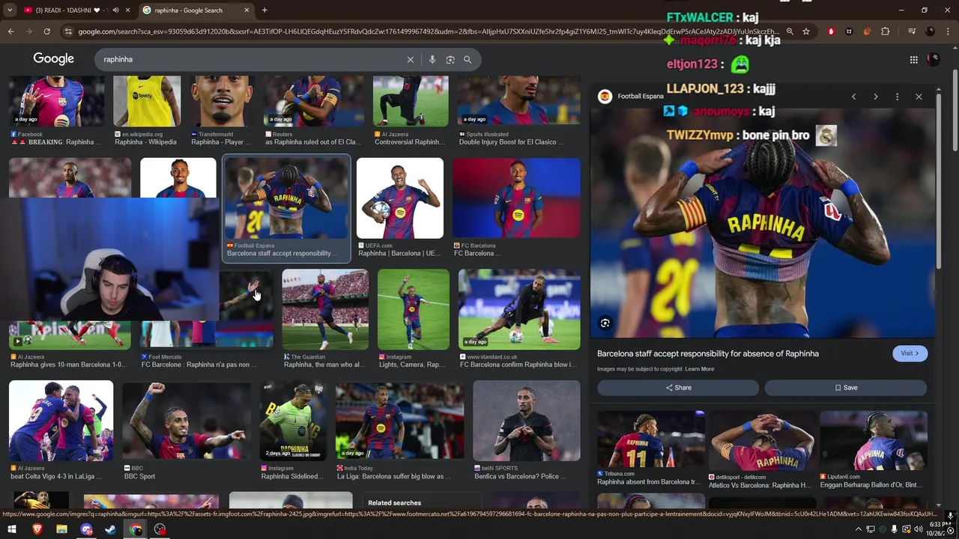Clear the search box with the X
This screenshot has width=959, height=539.
(x=410, y=60)
